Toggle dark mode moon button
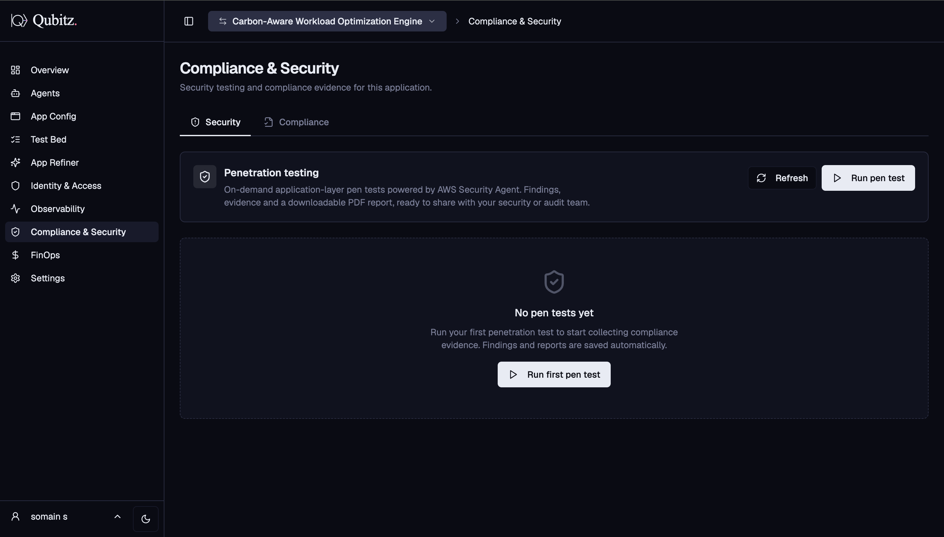This screenshot has width=944, height=537. pos(145,519)
